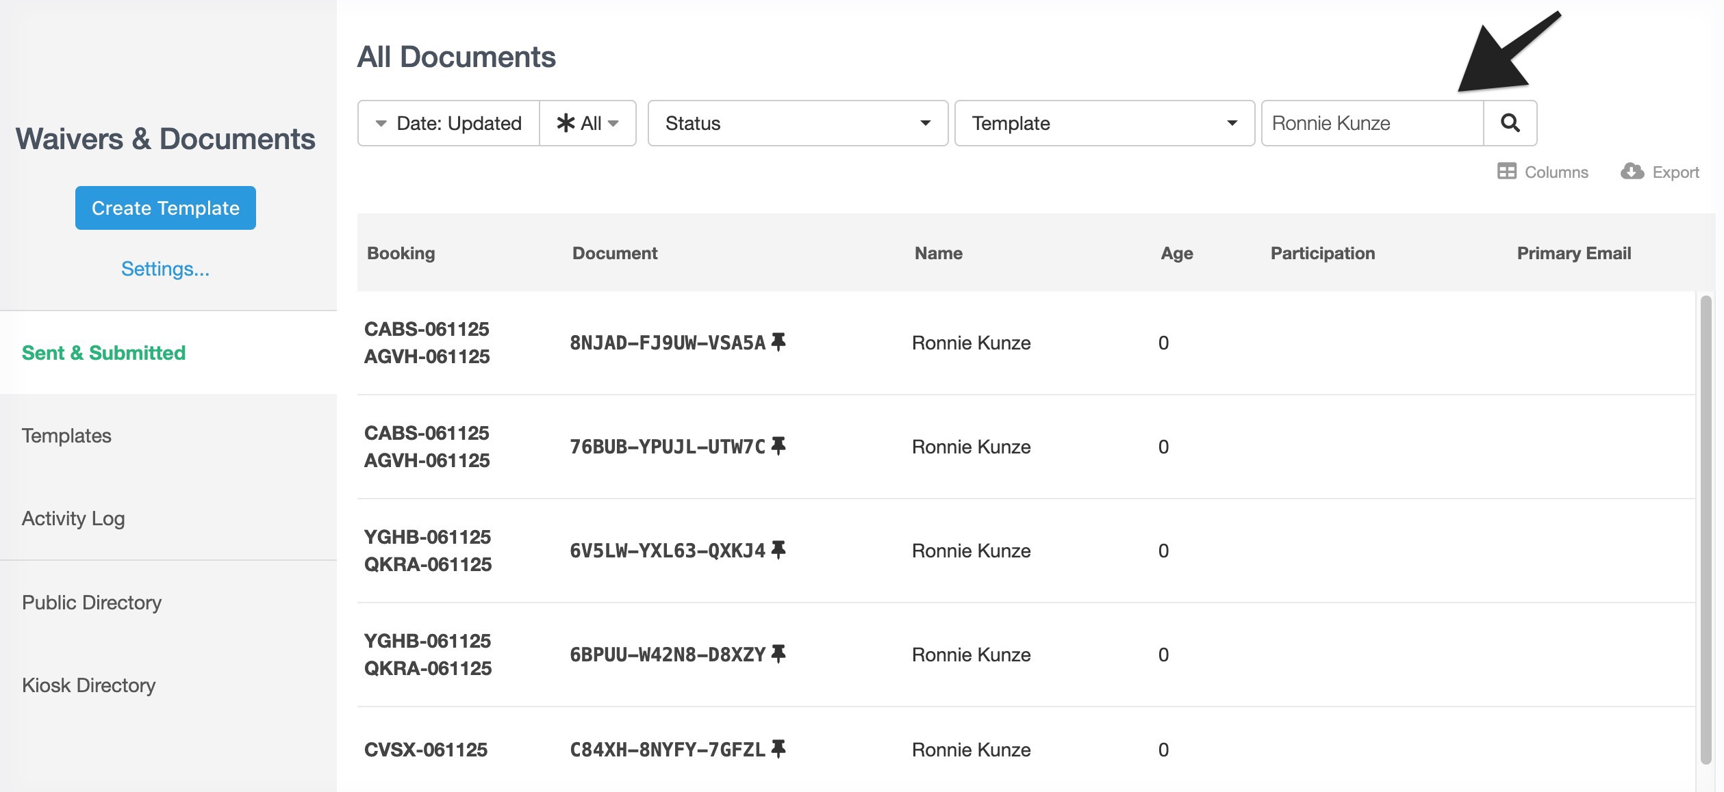Sort by the Participation column header

click(x=1323, y=253)
